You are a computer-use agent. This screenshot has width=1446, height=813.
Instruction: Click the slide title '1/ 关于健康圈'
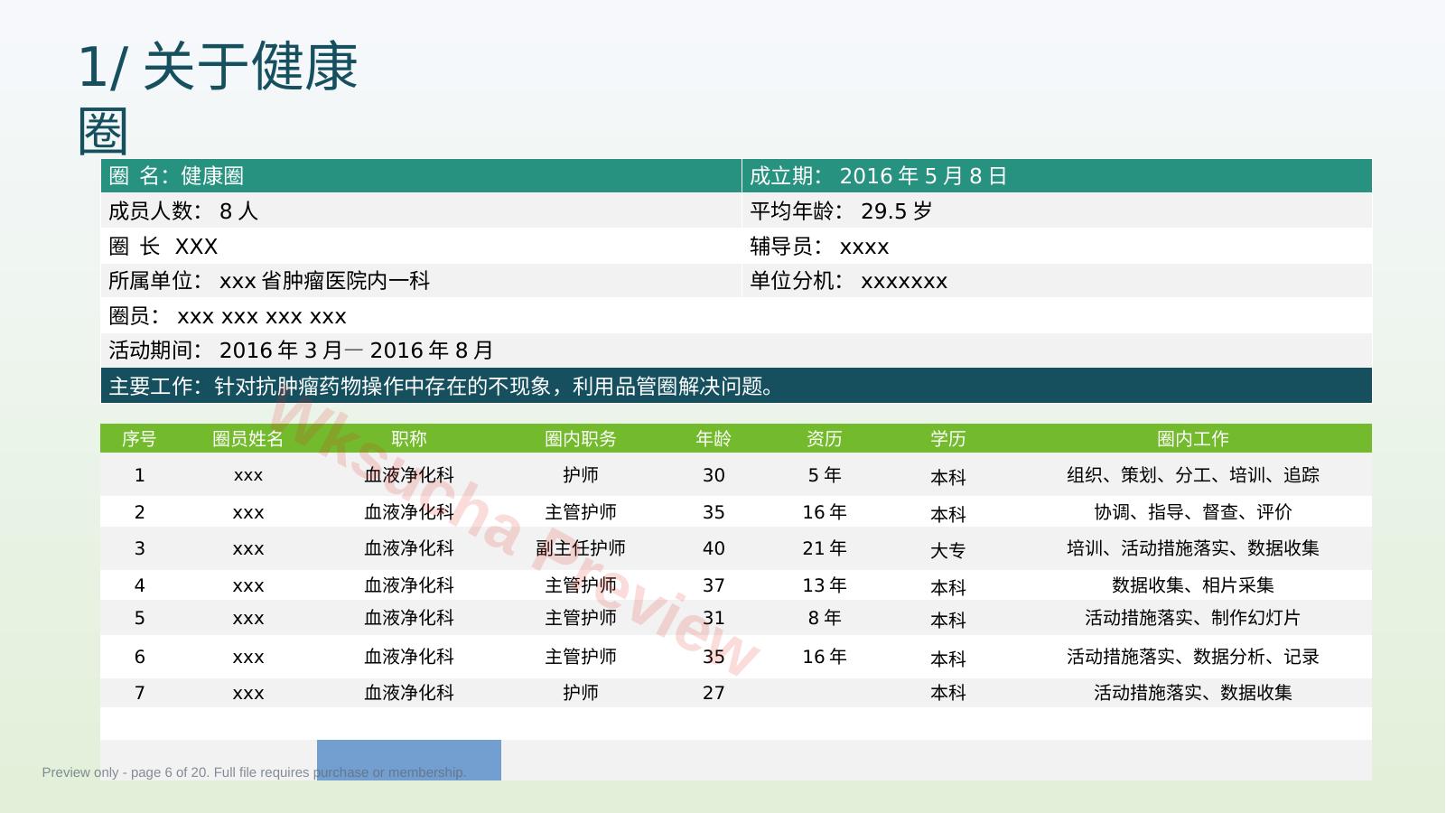tap(219, 98)
